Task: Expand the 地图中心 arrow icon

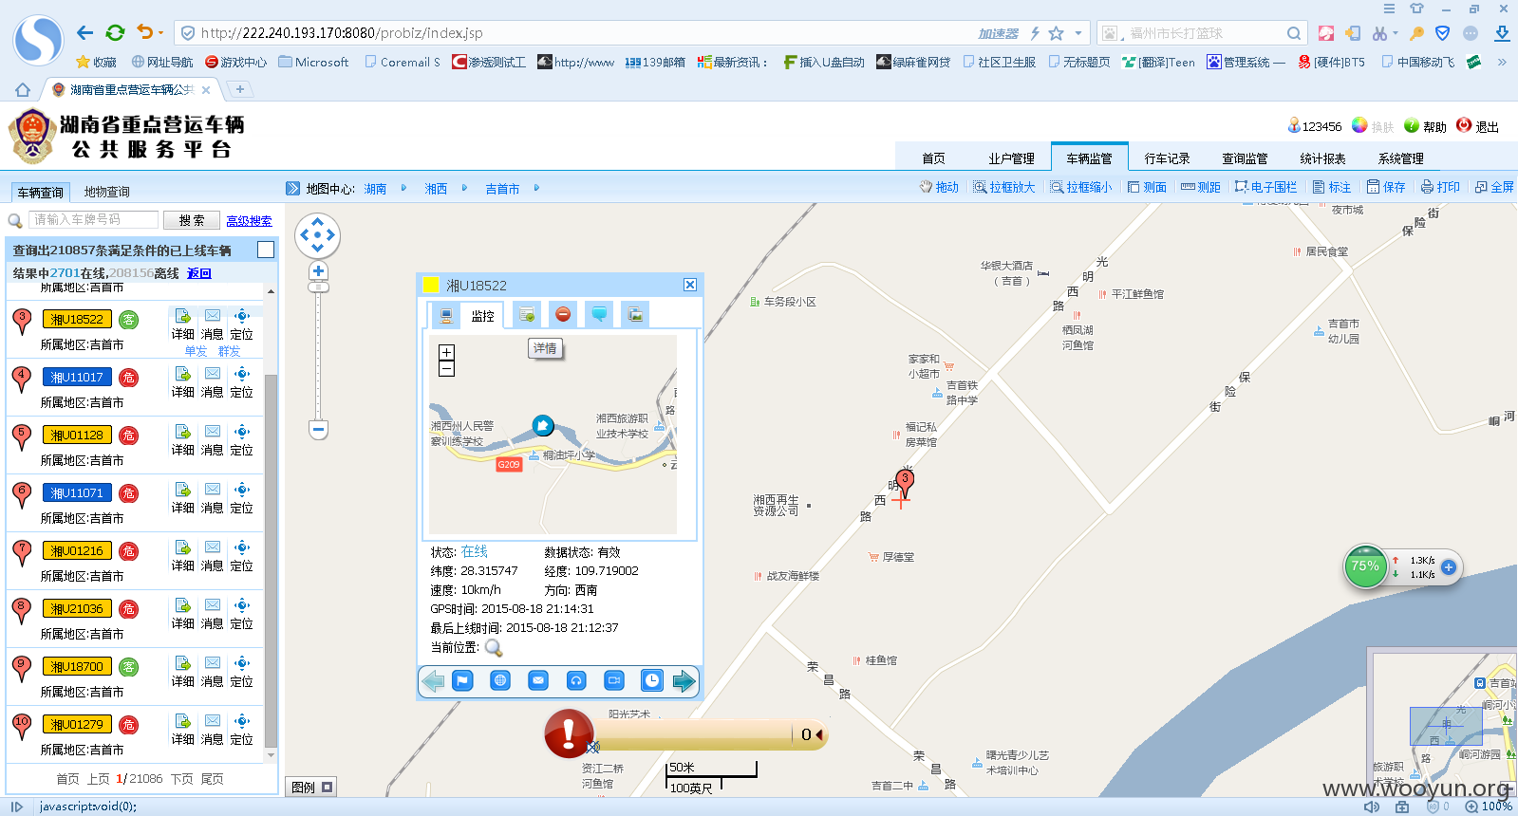Action: [x=293, y=188]
